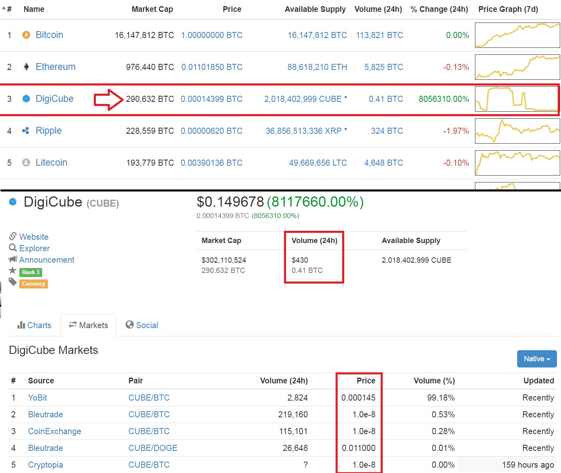Click the CUBE/BTC pair in the Cryptopia row
Image resolution: width=561 pixels, height=473 pixels.
tap(149, 465)
